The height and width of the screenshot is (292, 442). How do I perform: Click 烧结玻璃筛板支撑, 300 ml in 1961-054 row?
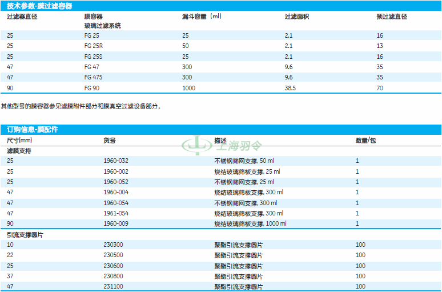point(249,213)
